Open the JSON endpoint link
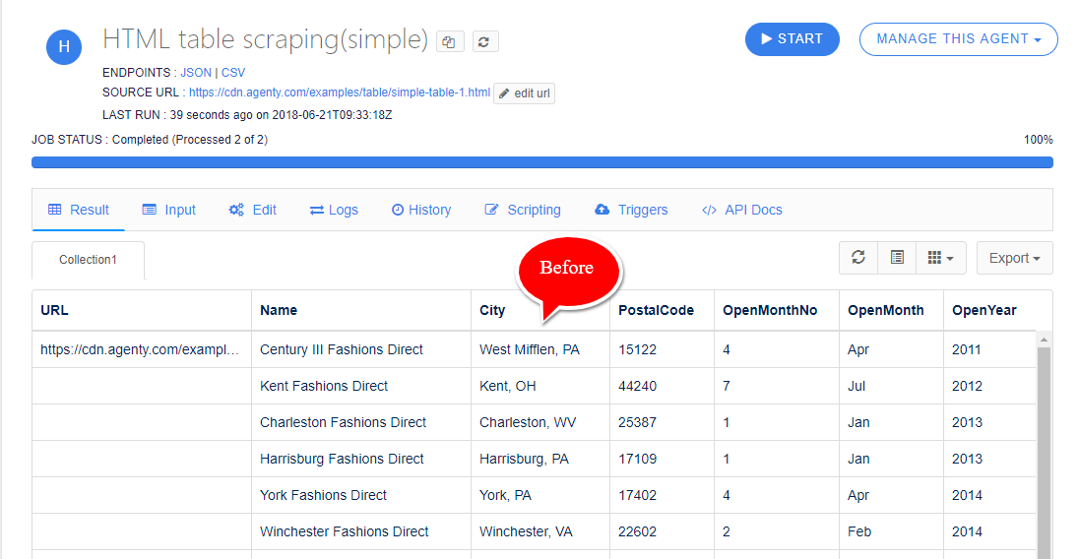Screen dimensions: 1079x559 [x=197, y=73]
